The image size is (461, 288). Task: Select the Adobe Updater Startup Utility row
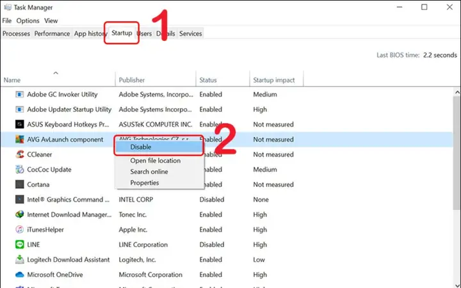pos(227,109)
